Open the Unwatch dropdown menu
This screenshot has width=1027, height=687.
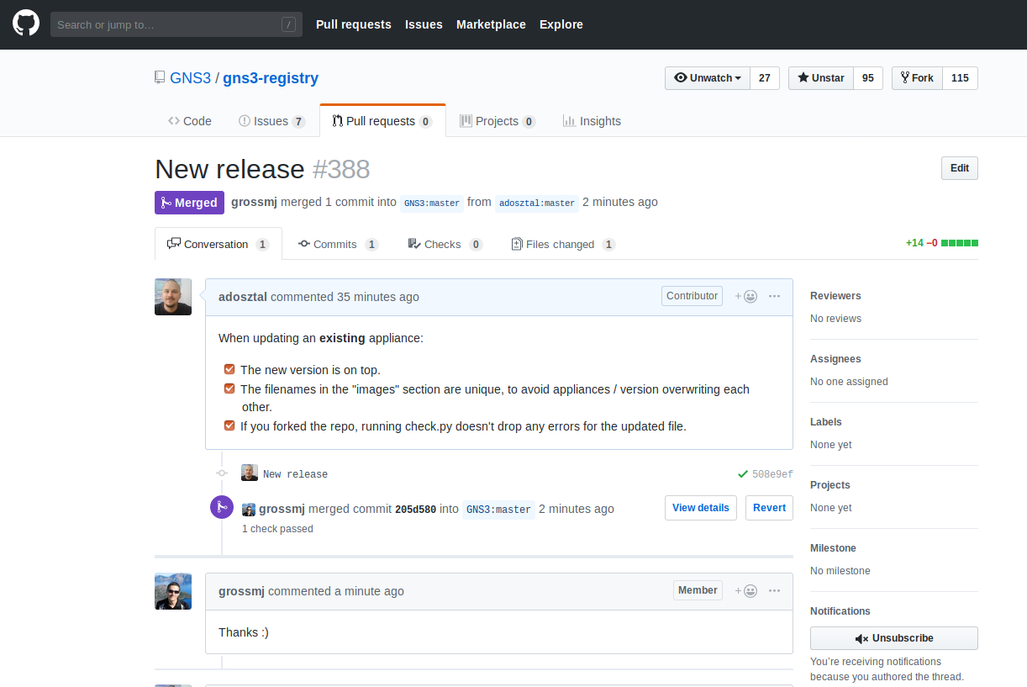(x=708, y=78)
